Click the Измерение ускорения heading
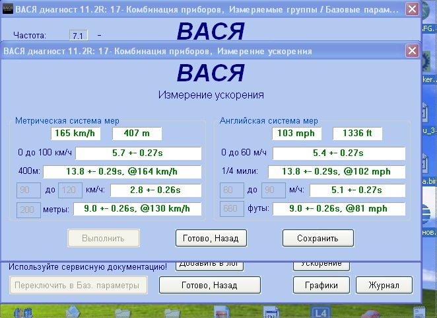 click(x=211, y=95)
